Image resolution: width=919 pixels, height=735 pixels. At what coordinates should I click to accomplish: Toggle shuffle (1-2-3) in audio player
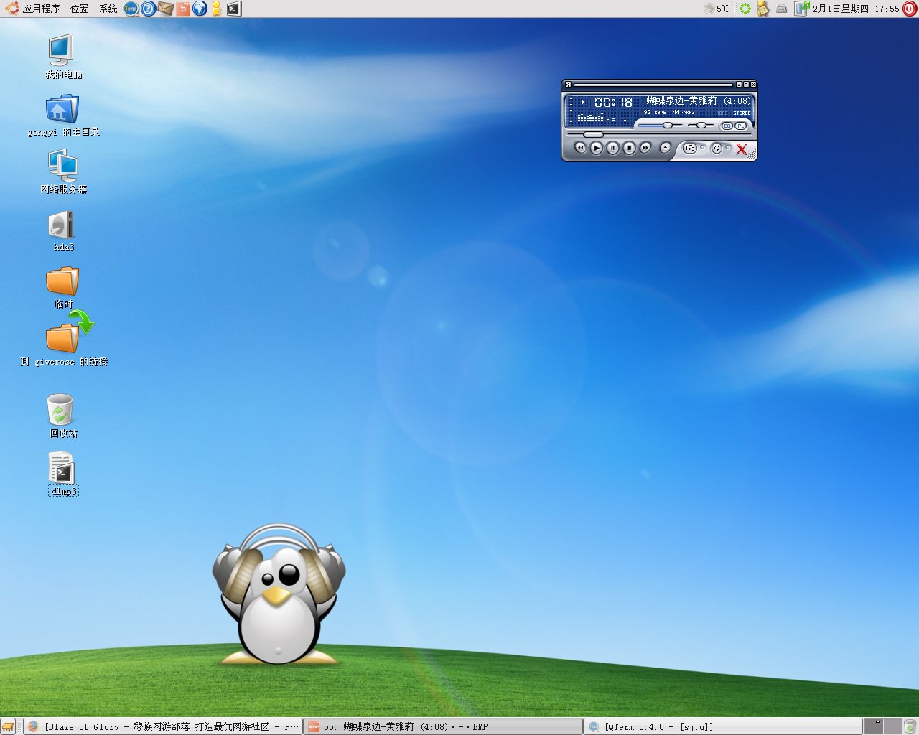689,149
